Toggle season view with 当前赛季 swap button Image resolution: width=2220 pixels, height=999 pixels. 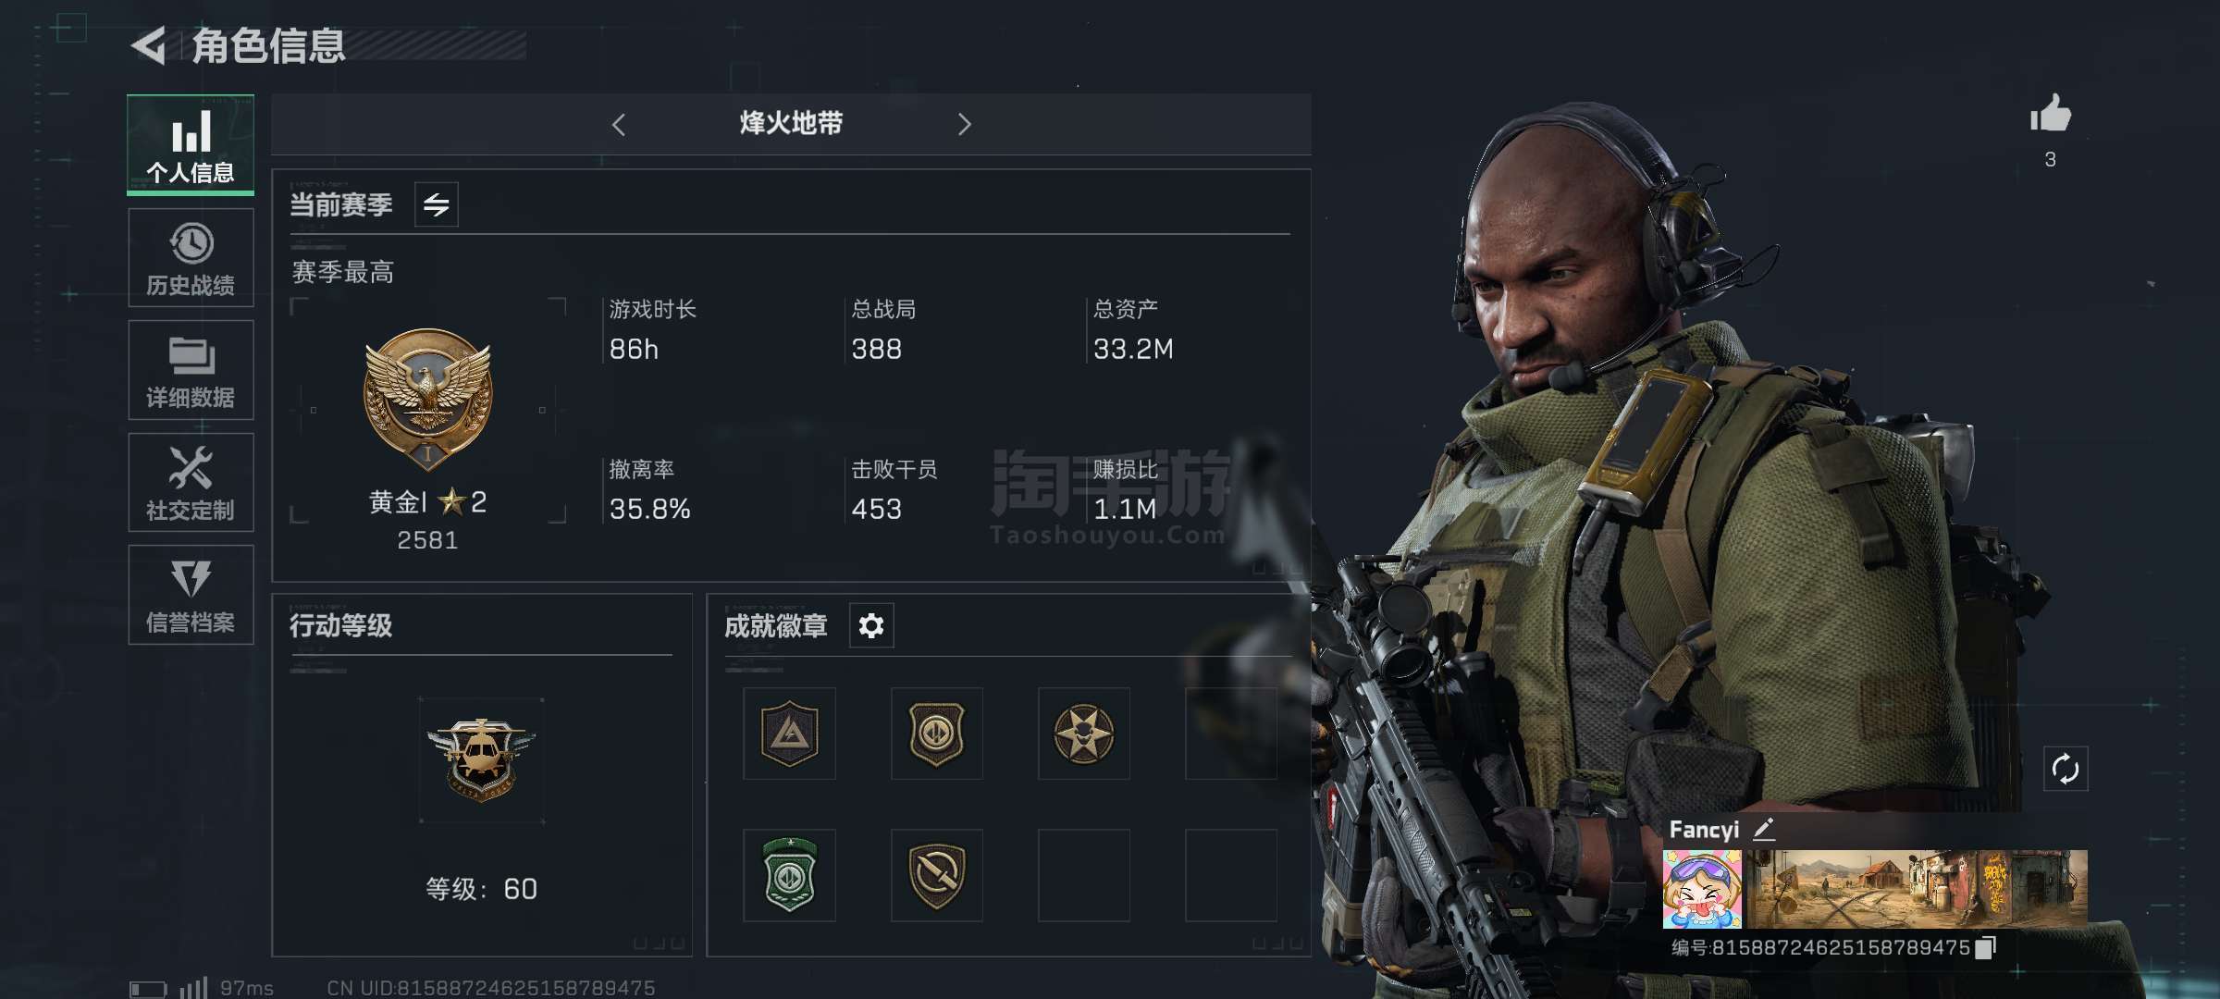click(x=437, y=204)
